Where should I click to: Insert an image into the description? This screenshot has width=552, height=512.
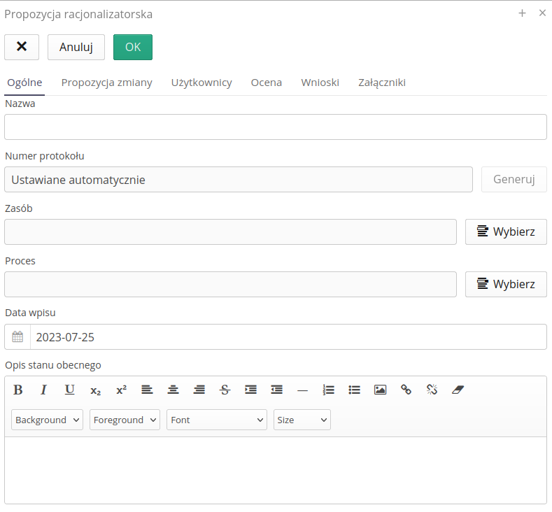pos(380,390)
